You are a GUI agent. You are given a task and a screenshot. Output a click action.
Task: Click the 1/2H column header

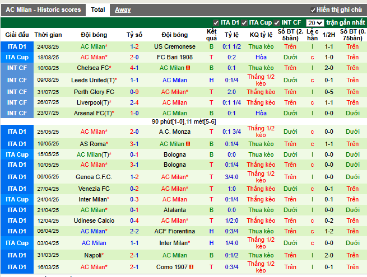pyautogui.click(x=328, y=35)
